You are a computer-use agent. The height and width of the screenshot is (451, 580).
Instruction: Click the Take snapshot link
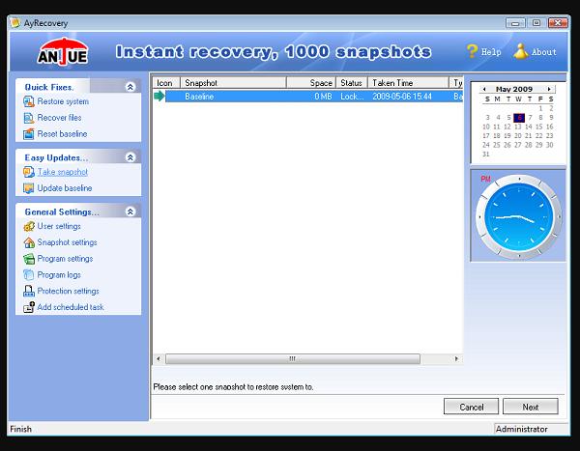pos(64,172)
